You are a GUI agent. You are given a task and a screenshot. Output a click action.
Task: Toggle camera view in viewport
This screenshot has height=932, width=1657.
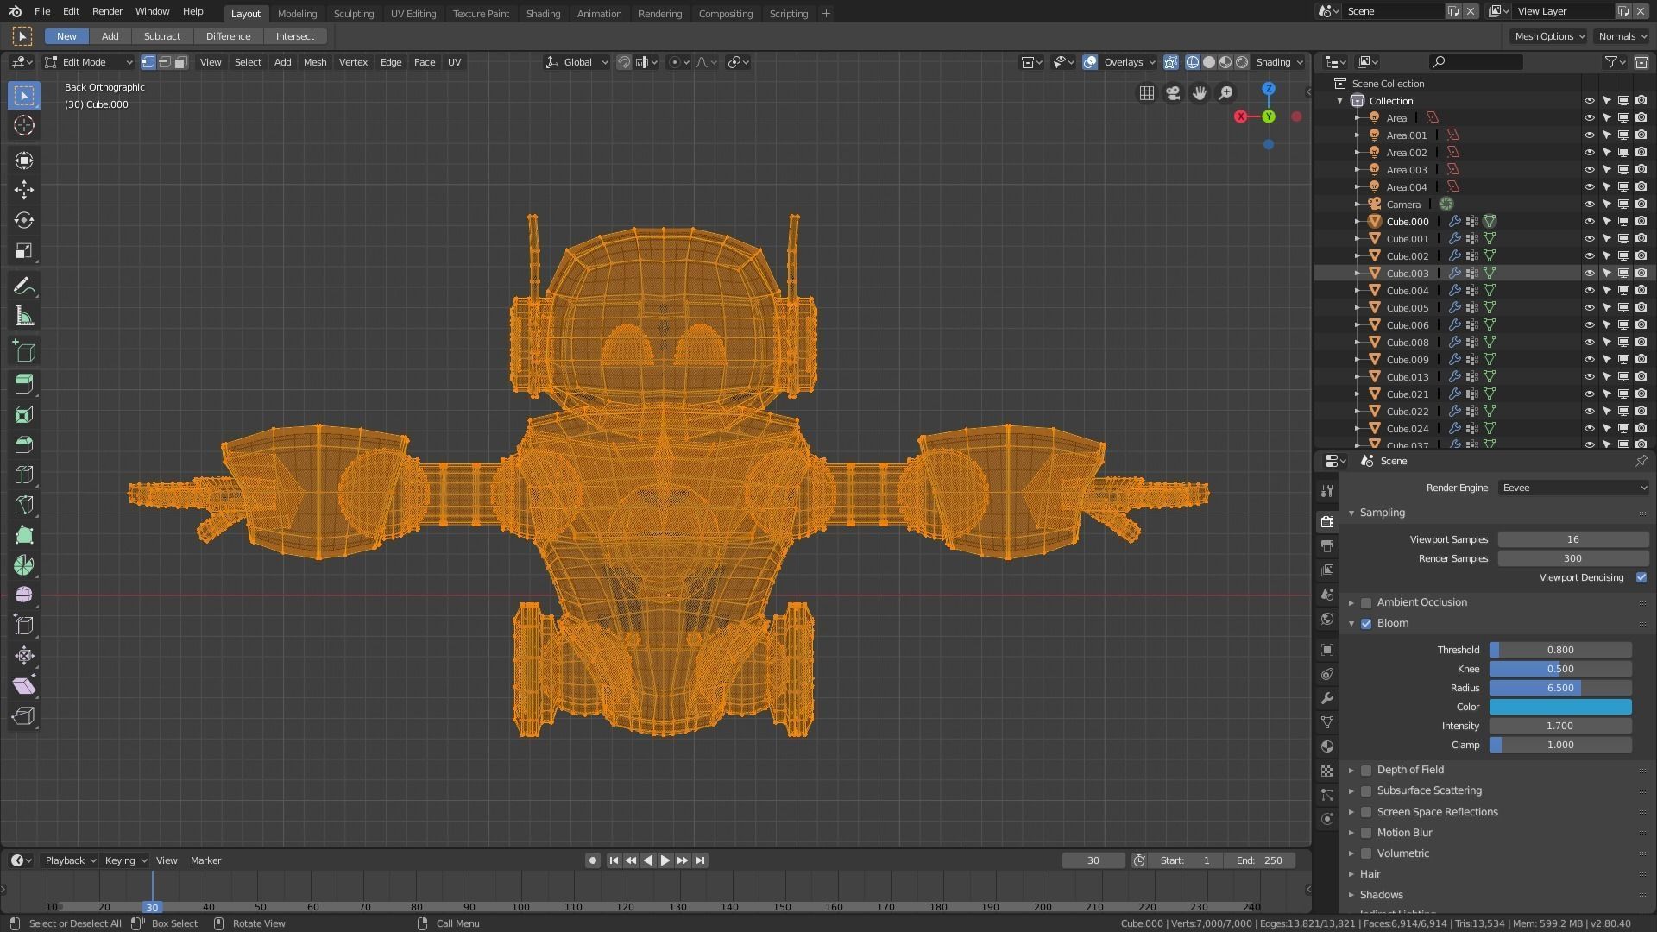tap(1173, 93)
